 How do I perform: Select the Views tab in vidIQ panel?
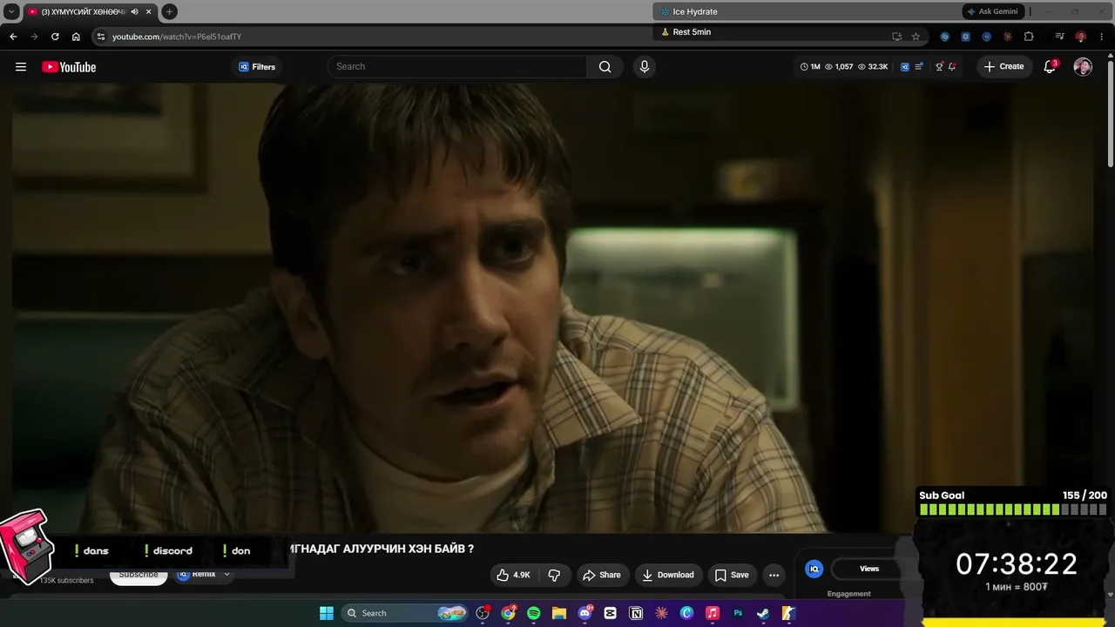pyautogui.click(x=869, y=569)
